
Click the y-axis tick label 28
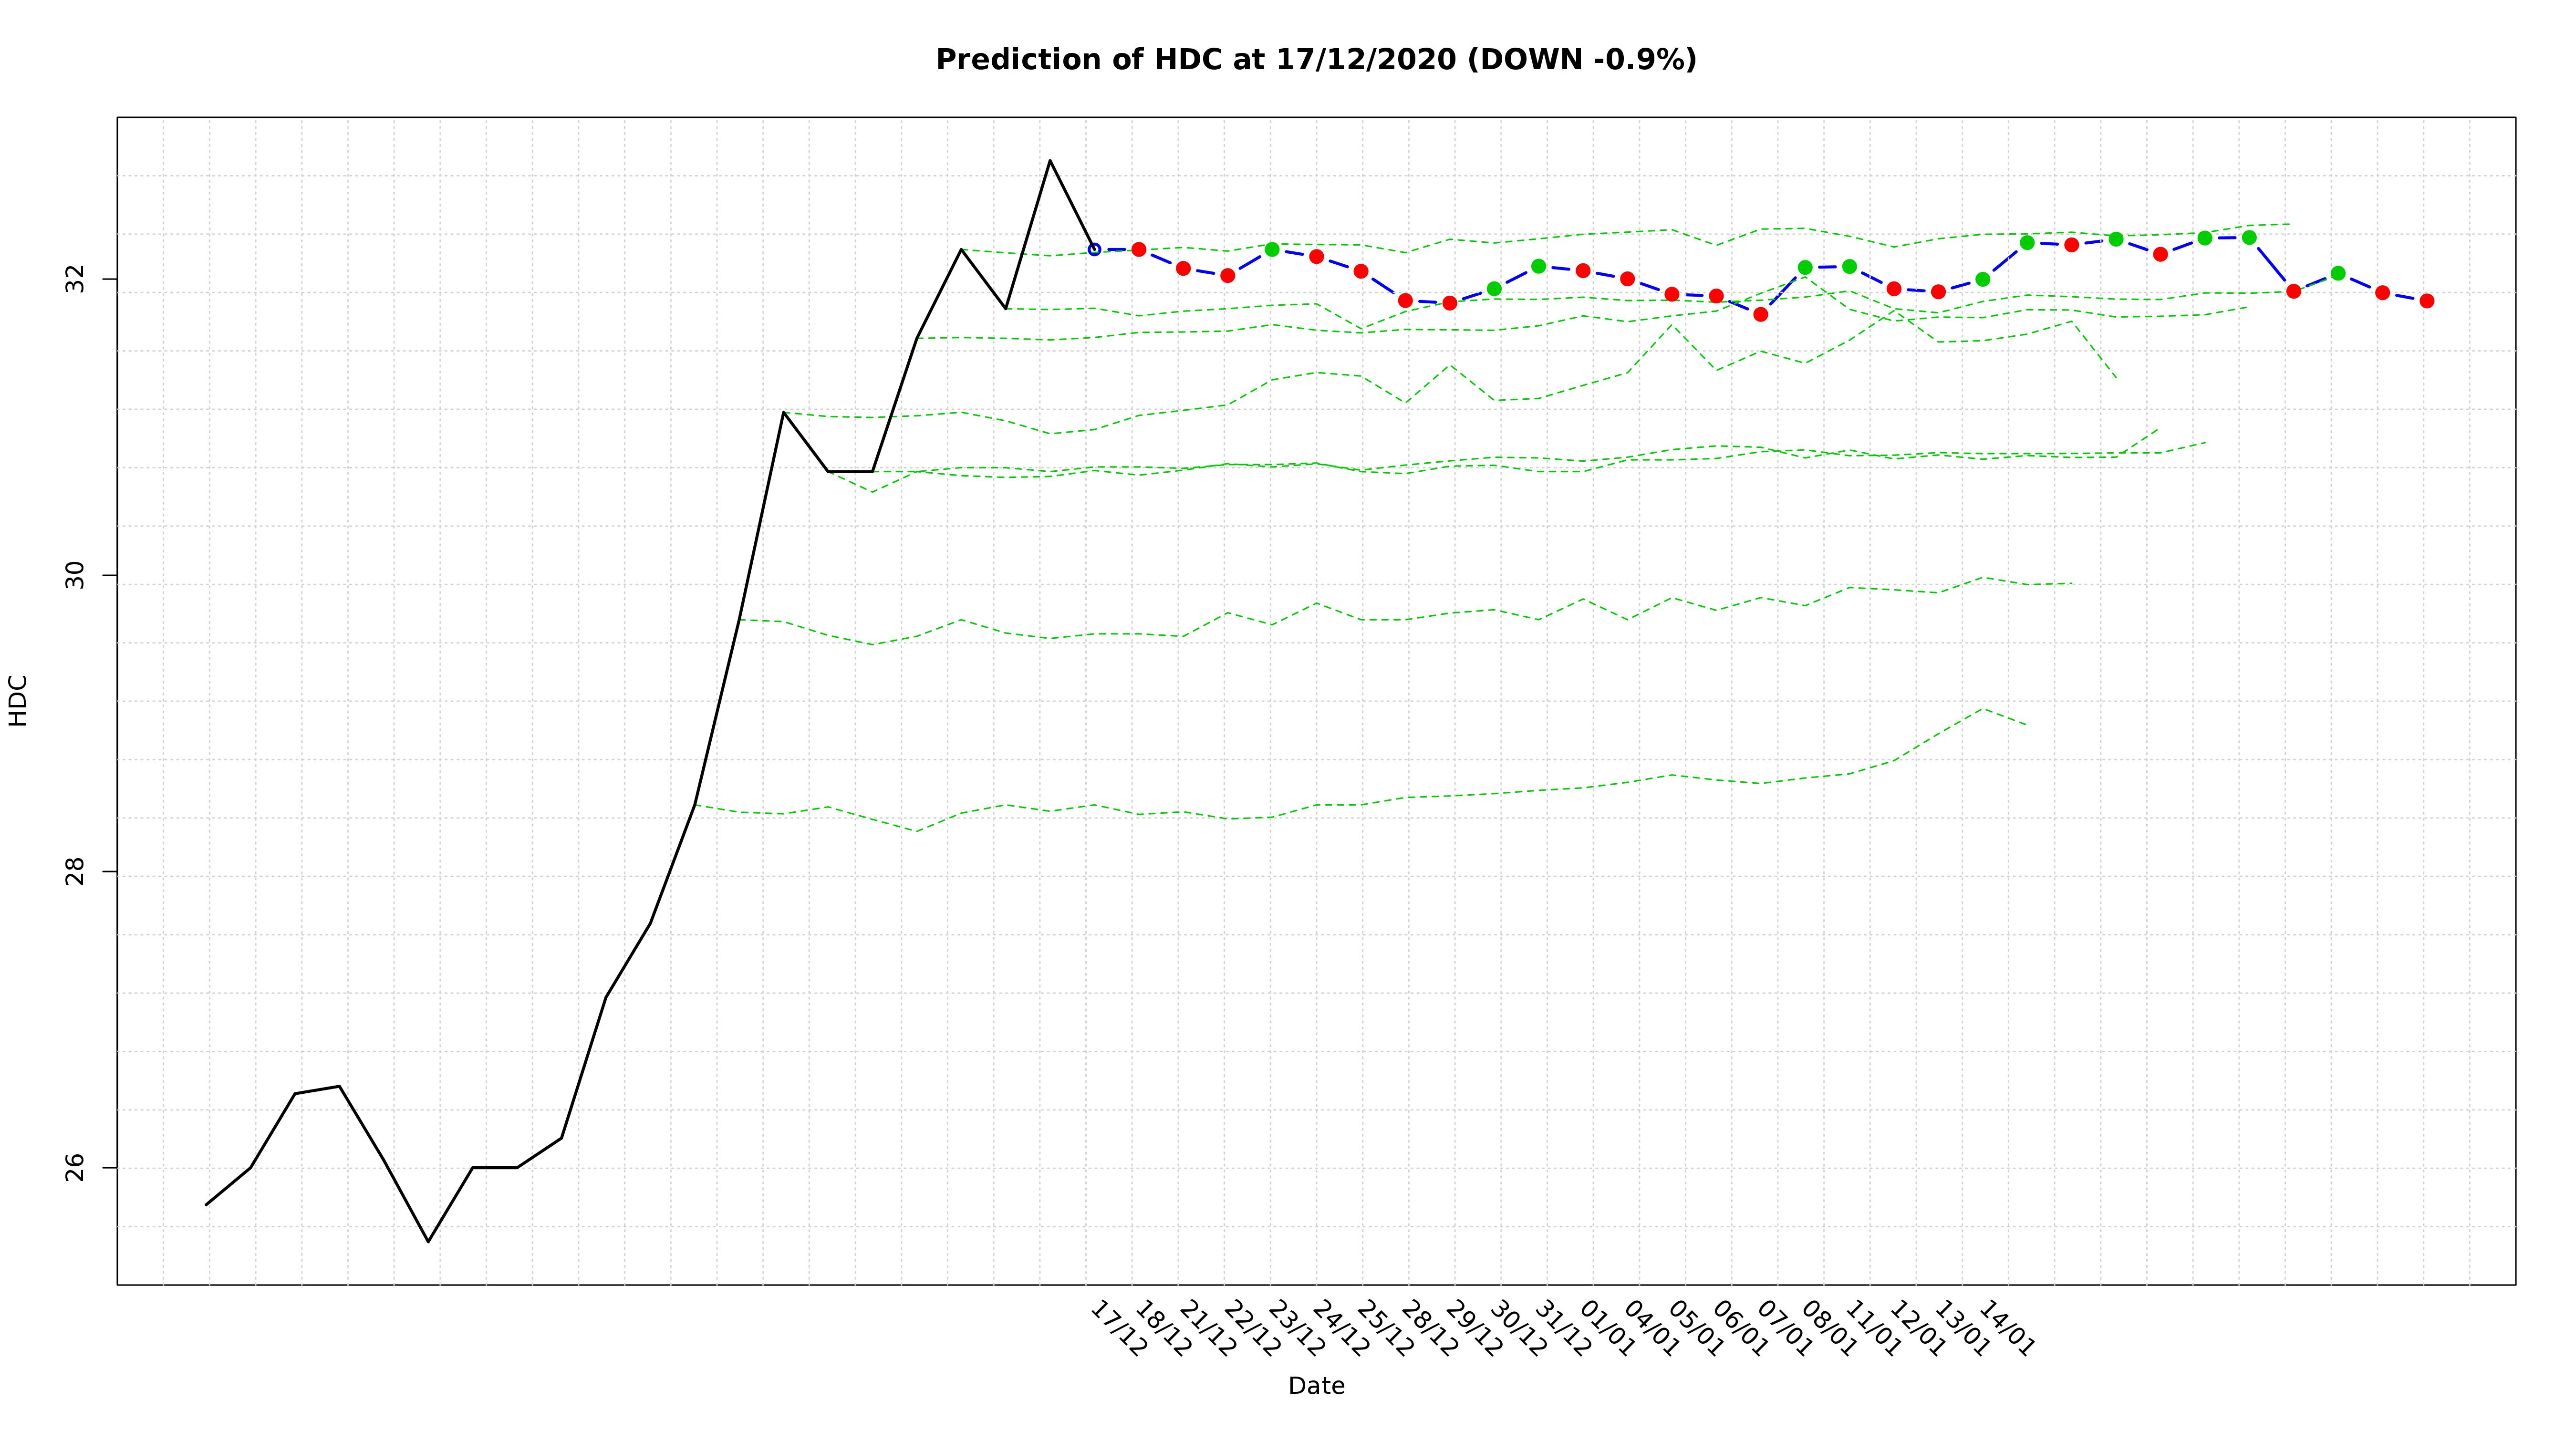[75, 871]
